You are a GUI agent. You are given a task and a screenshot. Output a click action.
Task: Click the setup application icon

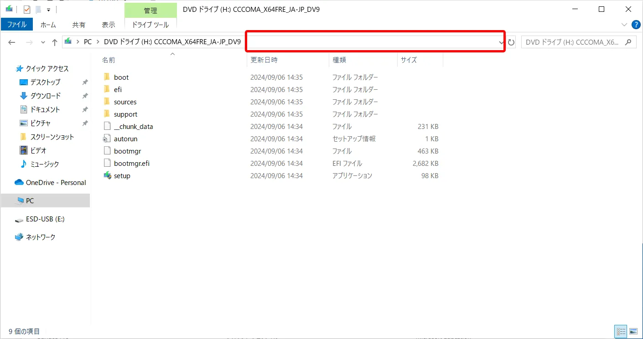pos(107,175)
